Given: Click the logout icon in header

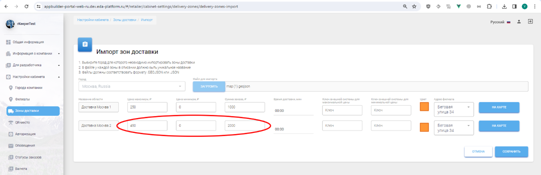Looking at the screenshot, I should tap(530, 22).
